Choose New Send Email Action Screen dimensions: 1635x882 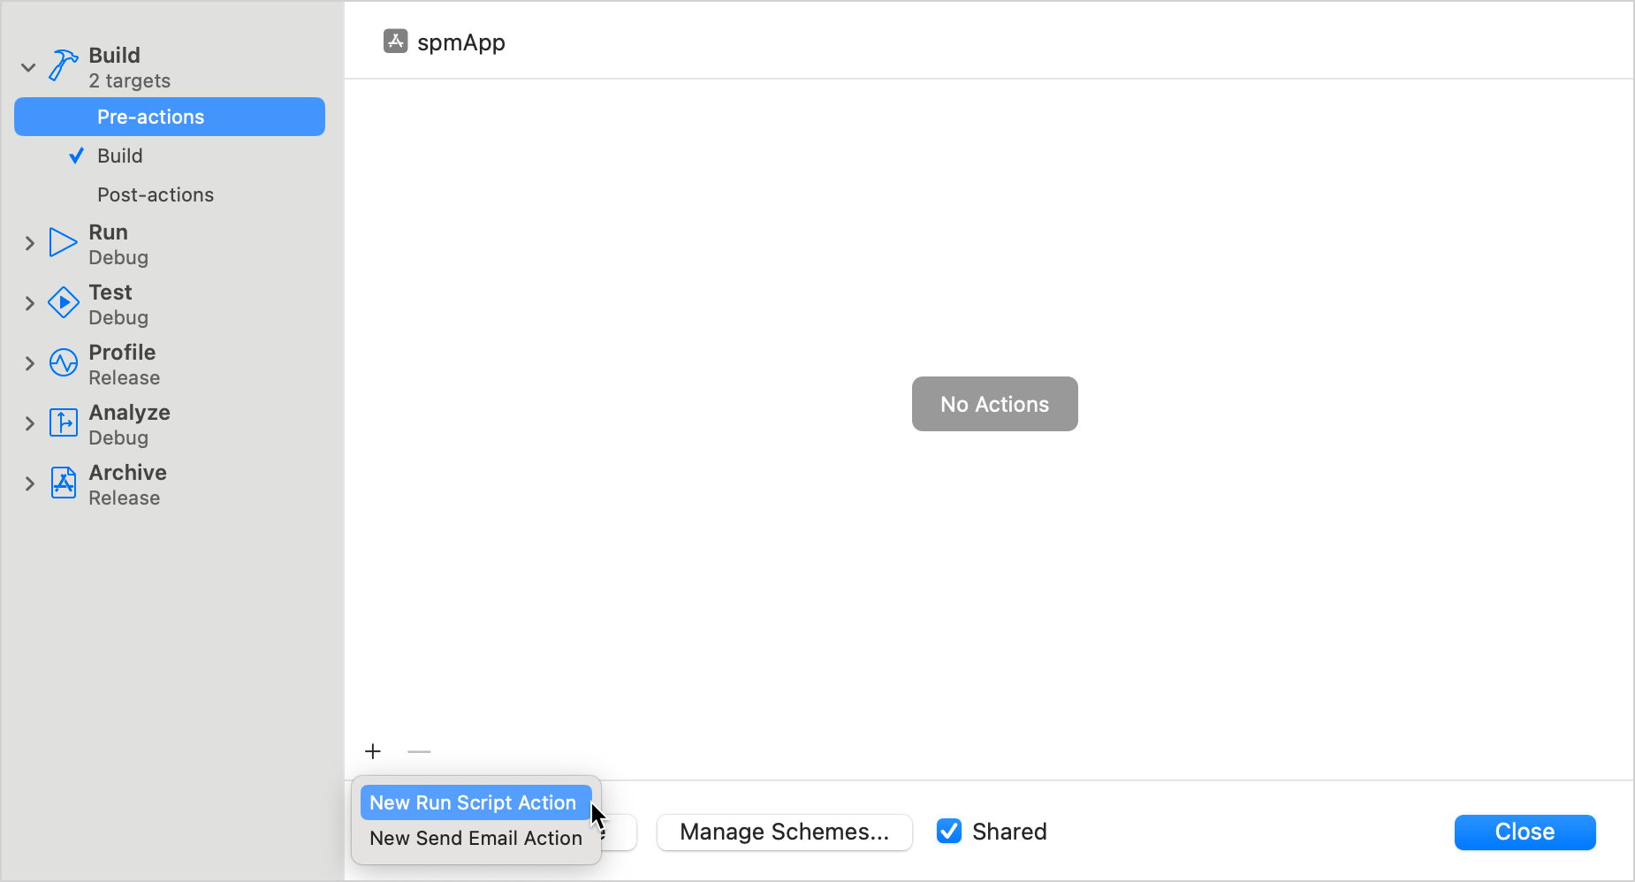[475, 838]
